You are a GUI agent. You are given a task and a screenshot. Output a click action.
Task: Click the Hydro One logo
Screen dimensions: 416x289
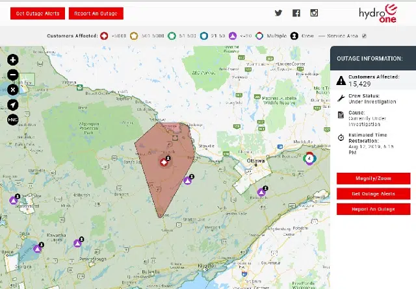tap(378, 13)
